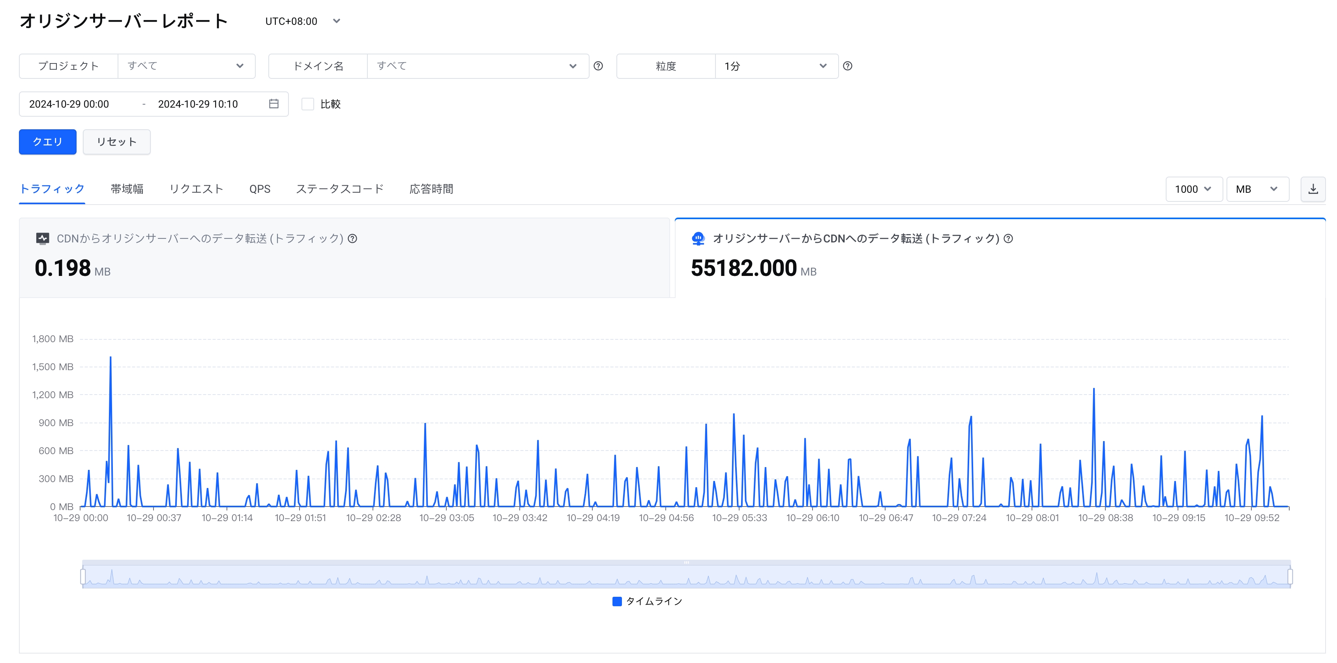Open the UTC+08:00 timezone dropdown
Screen dimensions: 1337x663
point(303,21)
